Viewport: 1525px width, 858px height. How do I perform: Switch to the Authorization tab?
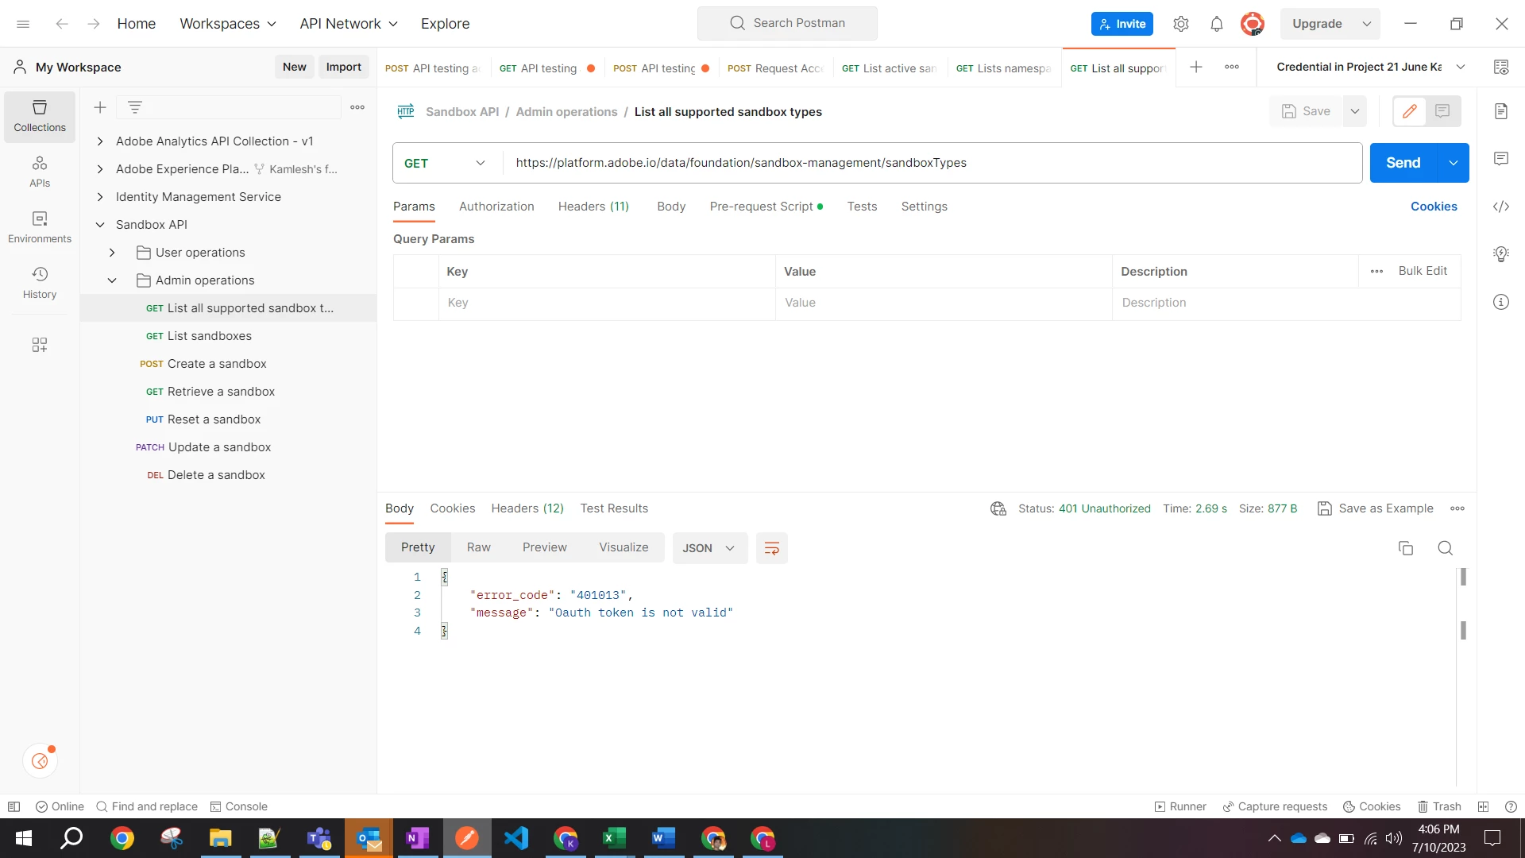click(496, 207)
